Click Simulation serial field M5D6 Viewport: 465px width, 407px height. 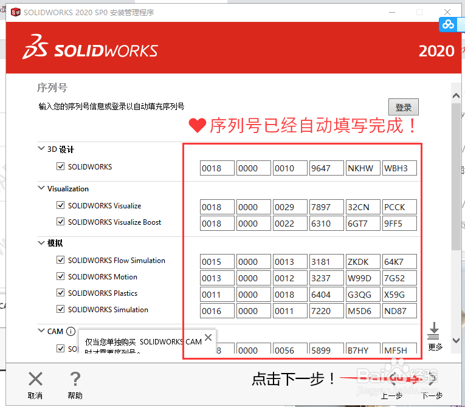[x=363, y=310]
